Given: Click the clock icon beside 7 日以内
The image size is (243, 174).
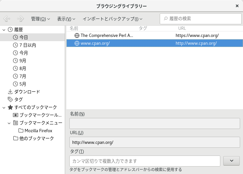Looking at the screenshot, I should (15, 45).
